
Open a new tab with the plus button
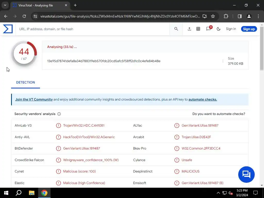(75, 5)
